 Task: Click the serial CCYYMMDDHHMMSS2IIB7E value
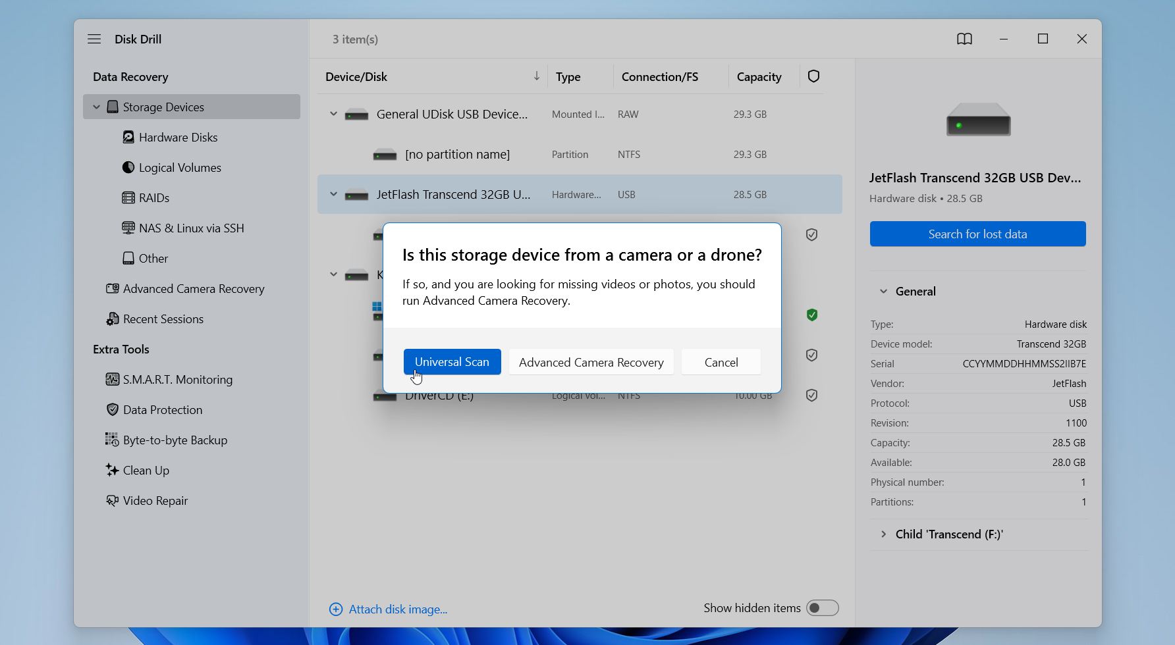[1024, 363]
